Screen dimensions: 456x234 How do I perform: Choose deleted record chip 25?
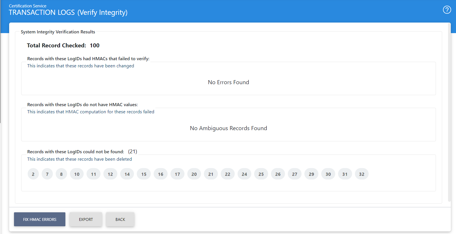point(261,174)
